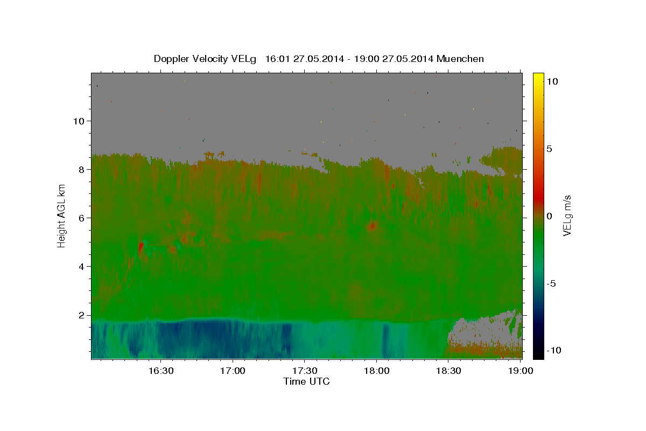
Task: Click the 'Height AGL km' axis label
Action: pos(62,216)
